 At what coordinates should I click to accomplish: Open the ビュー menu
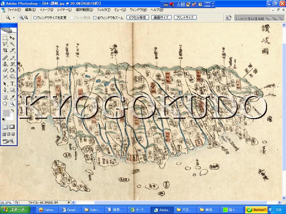120,10
